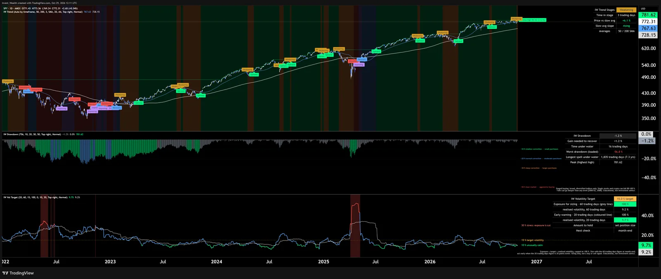Click the '16 trading days' under water value

(618, 147)
